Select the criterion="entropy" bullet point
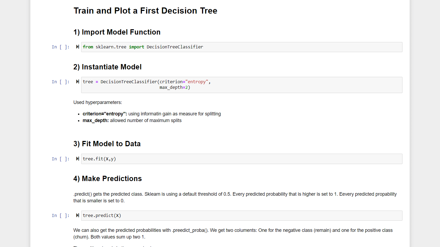The width and height of the screenshot is (440, 247). (151, 114)
